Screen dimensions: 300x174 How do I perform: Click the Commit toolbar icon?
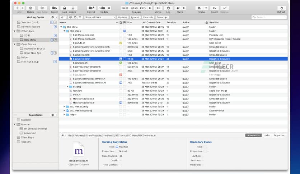coord(91,8)
